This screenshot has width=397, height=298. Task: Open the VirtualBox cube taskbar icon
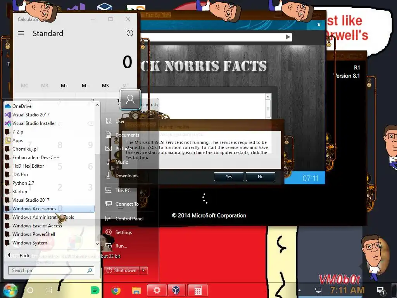(x=176, y=290)
